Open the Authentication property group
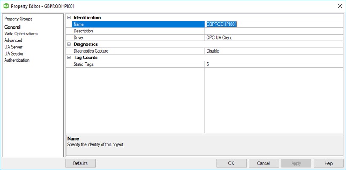The image size is (346, 170). (x=17, y=61)
